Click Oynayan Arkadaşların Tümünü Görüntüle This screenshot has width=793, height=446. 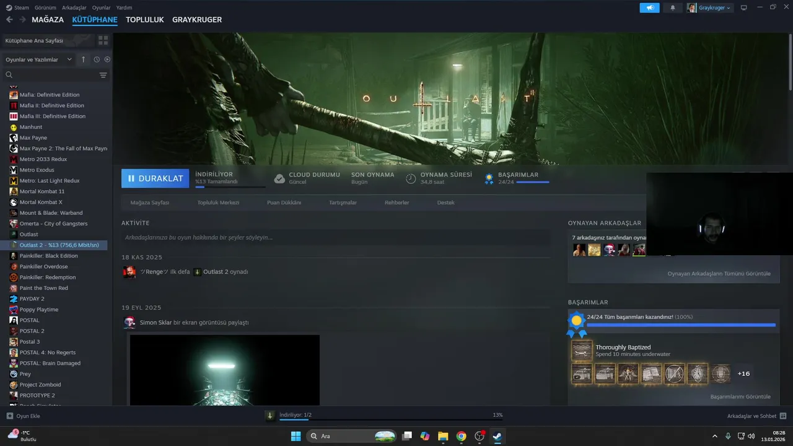point(719,273)
